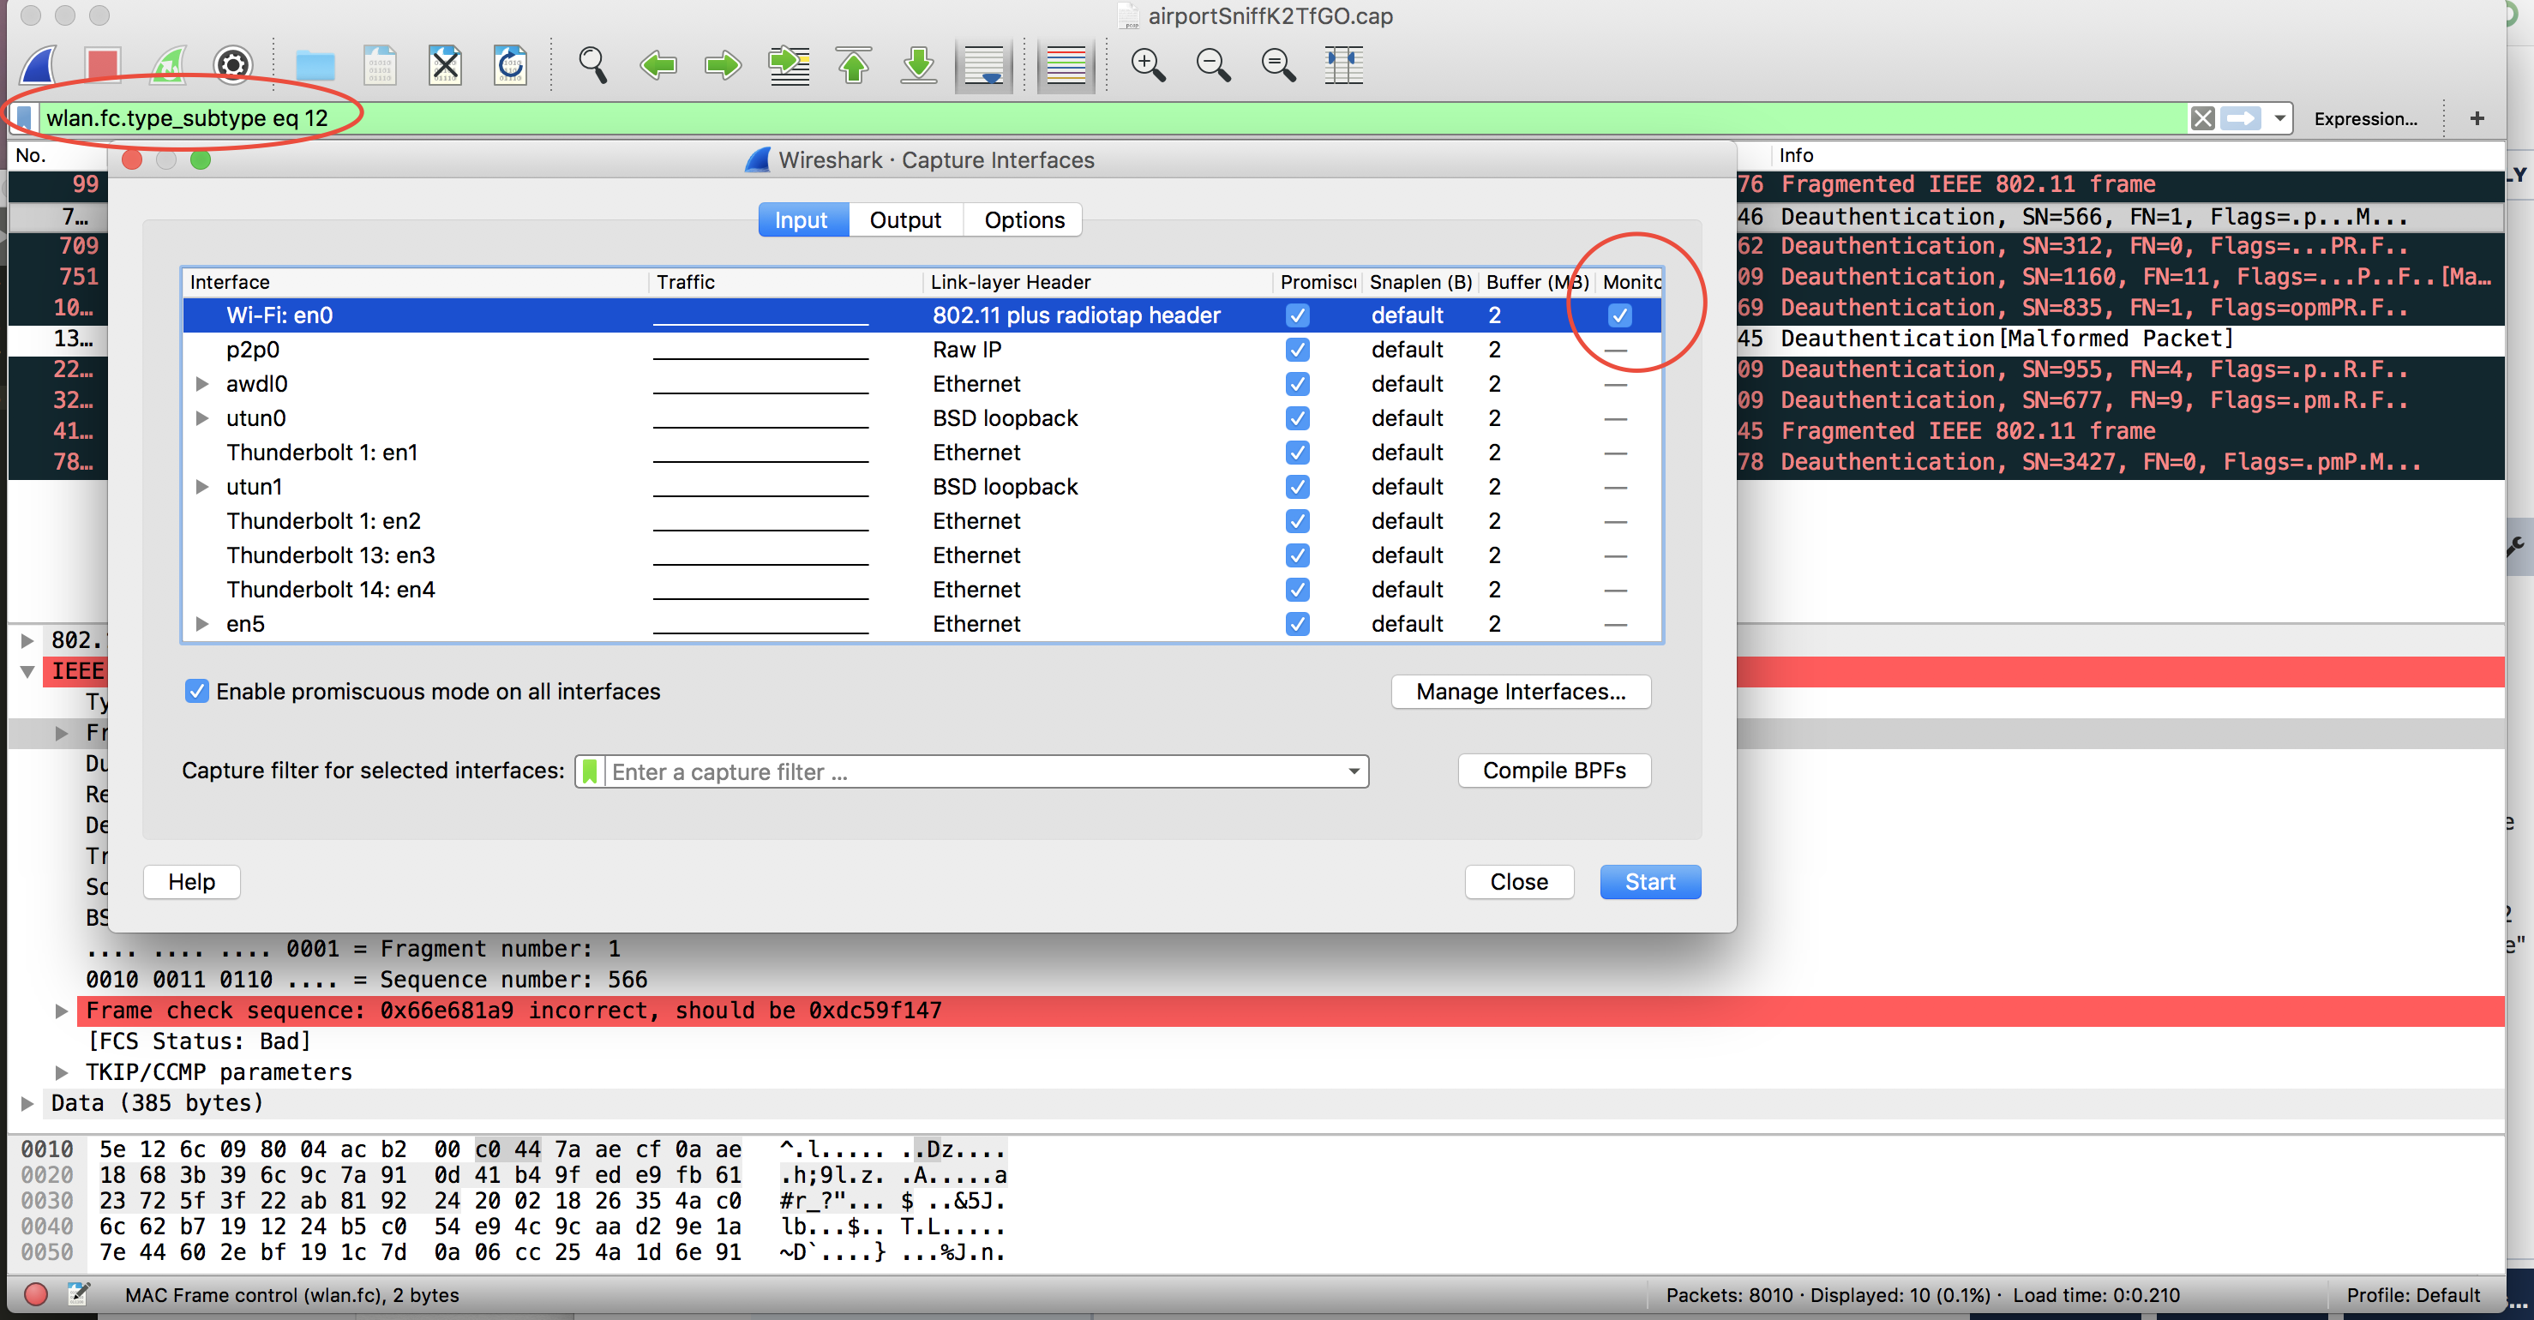Go back in packet history arrow
The width and height of the screenshot is (2534, 1320).
click(x=658, y=65)
